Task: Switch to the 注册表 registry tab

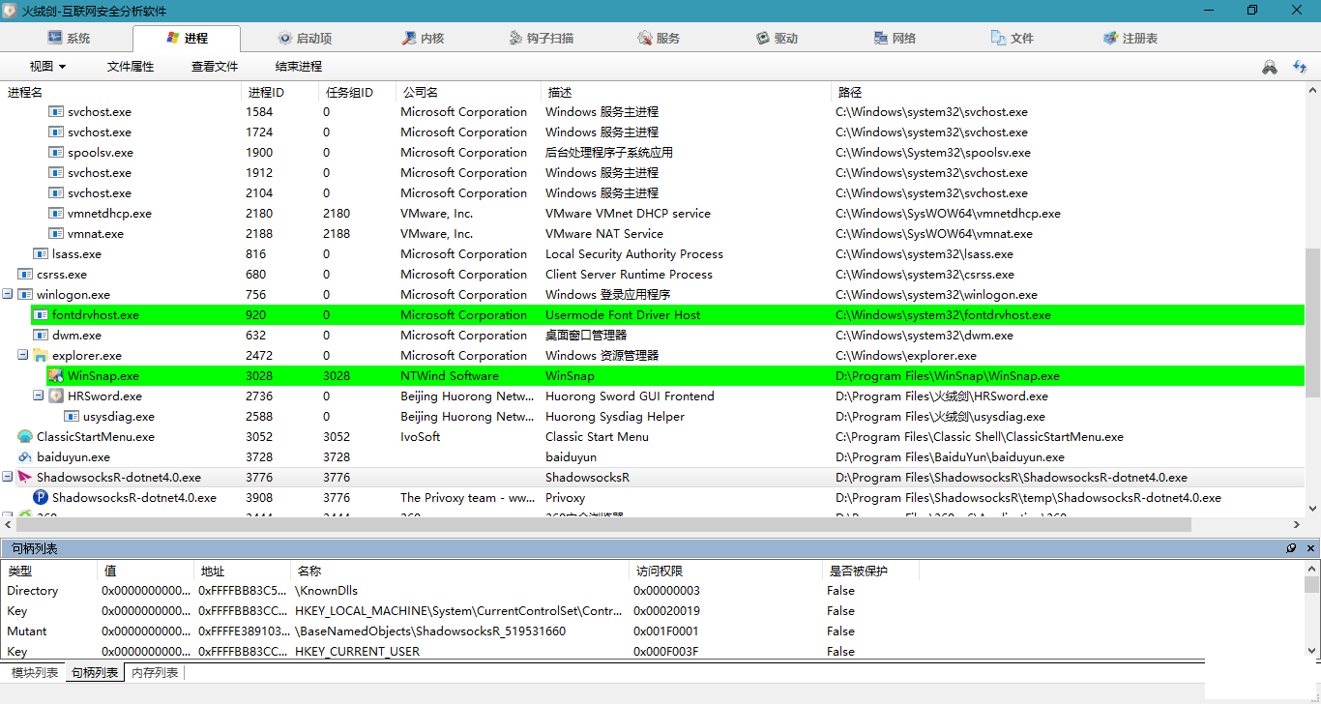Action: (x=1130, y=39)
